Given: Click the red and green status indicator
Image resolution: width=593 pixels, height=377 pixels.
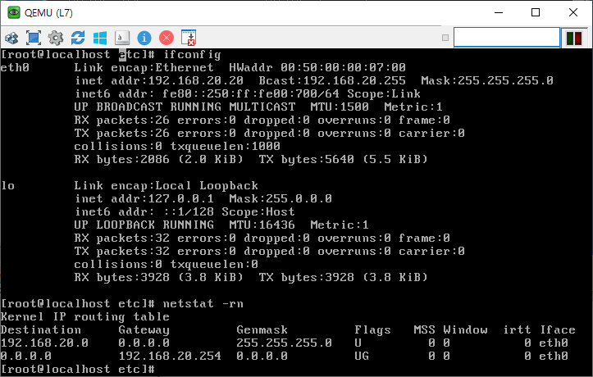Looking at the screenshot, I should click(x=574, y=39).
